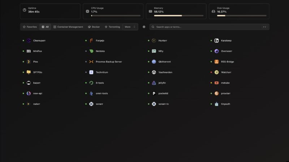The width and height of the screenshot is (289, 162).
Task: Select the Container Management tab
Action: (68, 27)
